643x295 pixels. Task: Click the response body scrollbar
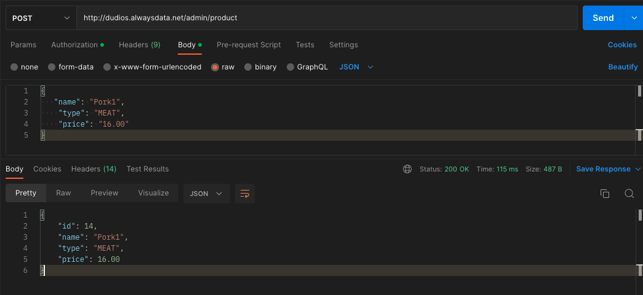pyautogui.click(x=640, y=216)
